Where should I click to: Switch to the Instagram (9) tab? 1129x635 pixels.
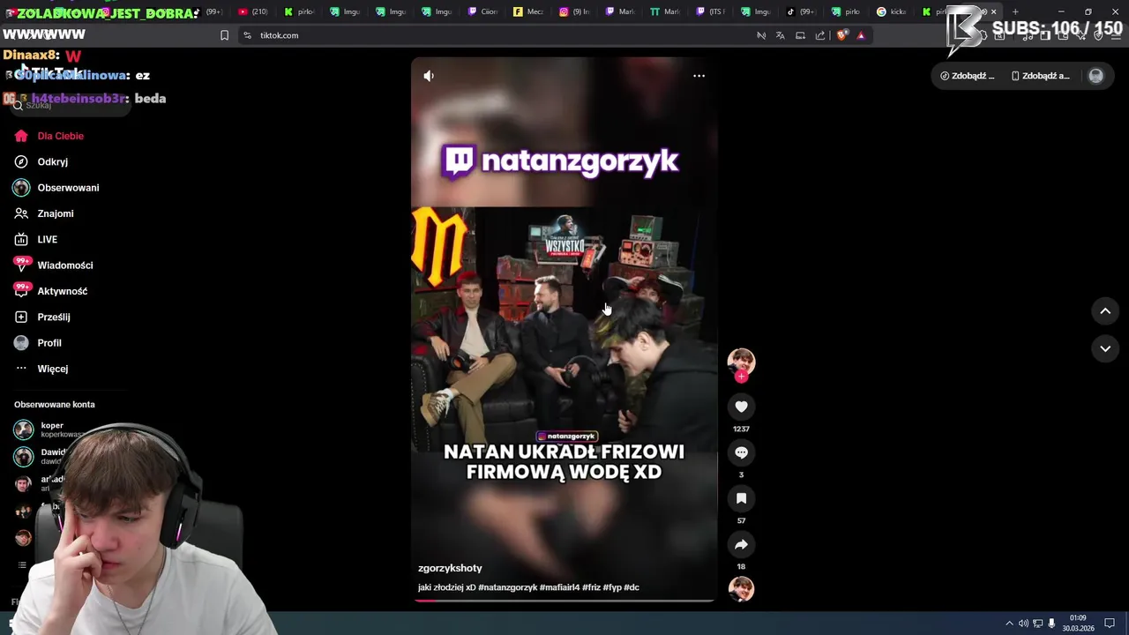(574, 11)
